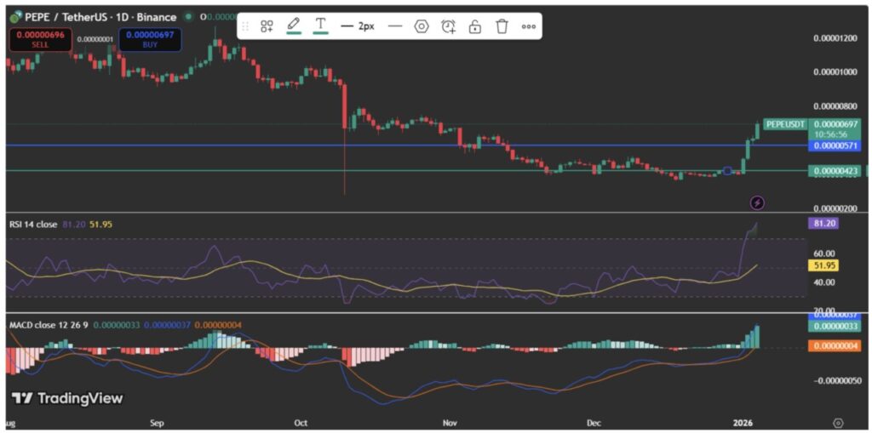
Task: Select the RSI 14 close indicator label
Action: tap(33, 225)
